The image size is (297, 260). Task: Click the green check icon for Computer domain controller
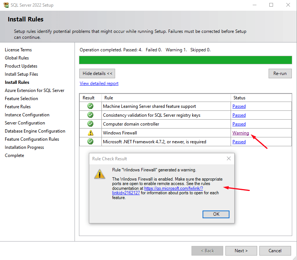[90, 124]
